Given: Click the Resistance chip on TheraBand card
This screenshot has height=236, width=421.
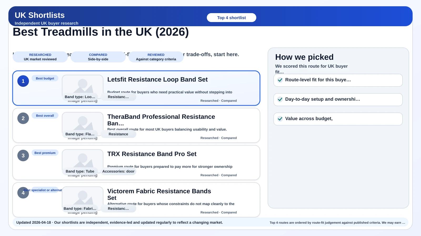Looking at the screenshot, I should pos(118,134).
